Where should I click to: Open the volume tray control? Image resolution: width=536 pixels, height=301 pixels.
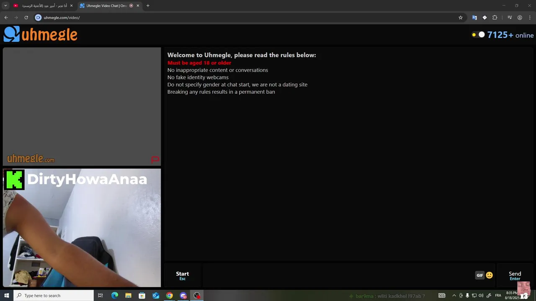point(481,296)
